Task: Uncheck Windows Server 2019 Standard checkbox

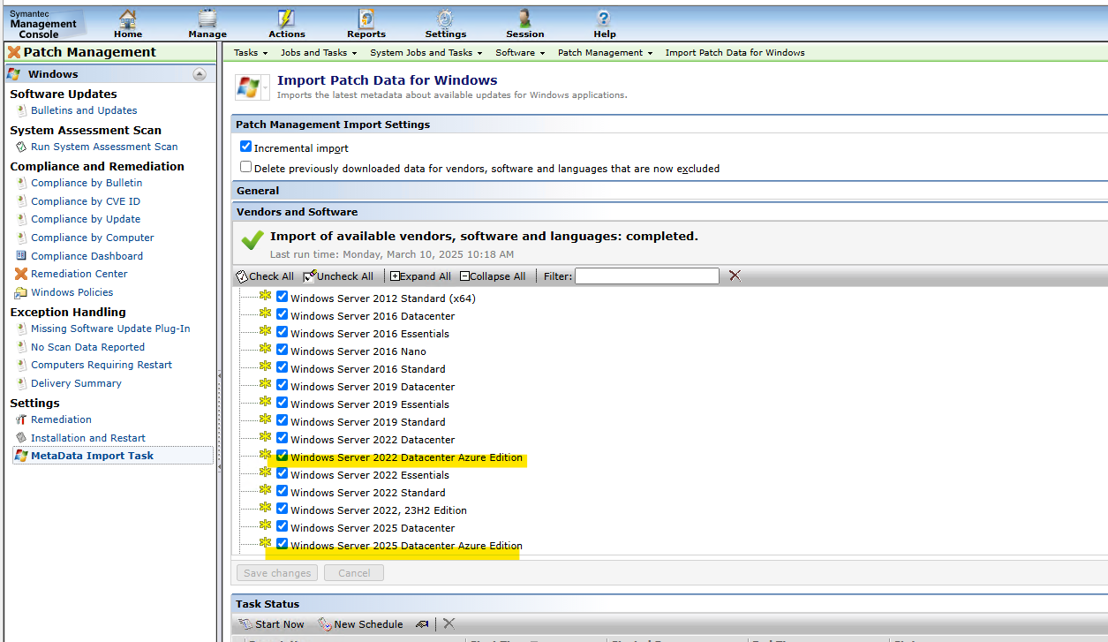Action: (x=283, y=420)
